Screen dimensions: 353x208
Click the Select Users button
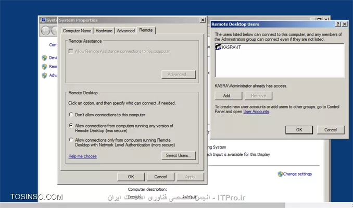(179, 155)
